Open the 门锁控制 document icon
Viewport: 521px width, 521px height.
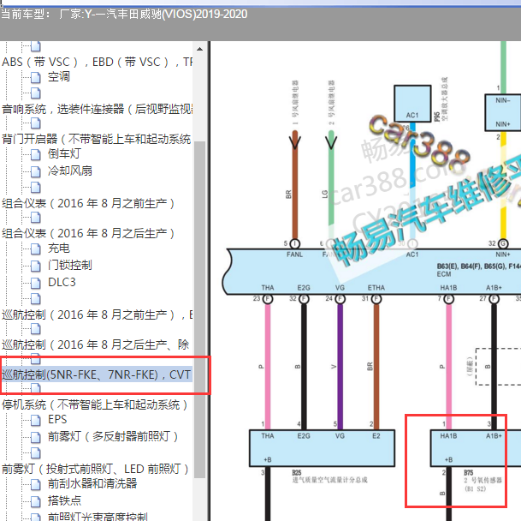(x=36, y=266)
